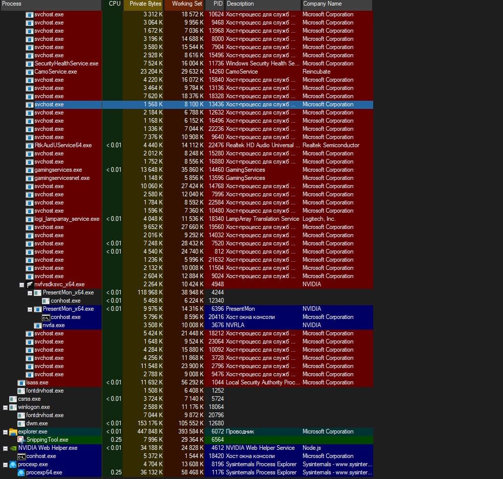Select the nvrla.exe process name
Viewport: 503px width, 479px height.
click(54, 325)
